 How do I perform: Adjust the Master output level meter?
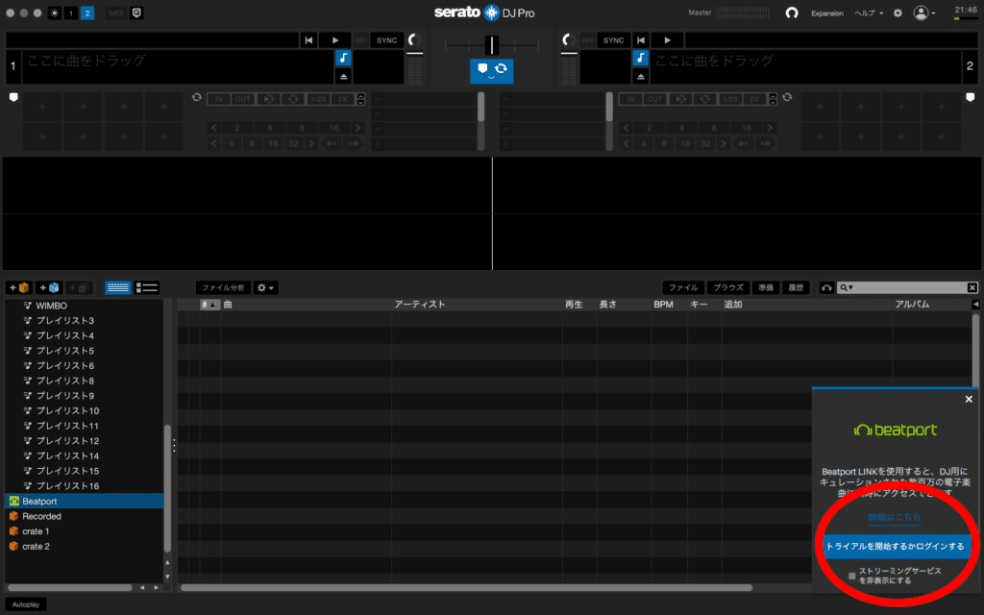point(745,12)
